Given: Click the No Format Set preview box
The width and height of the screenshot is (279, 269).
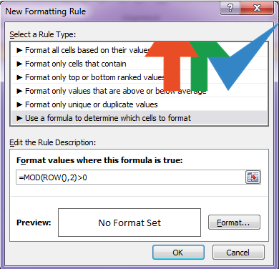Looking at the screenshot, I should (129, 222).
